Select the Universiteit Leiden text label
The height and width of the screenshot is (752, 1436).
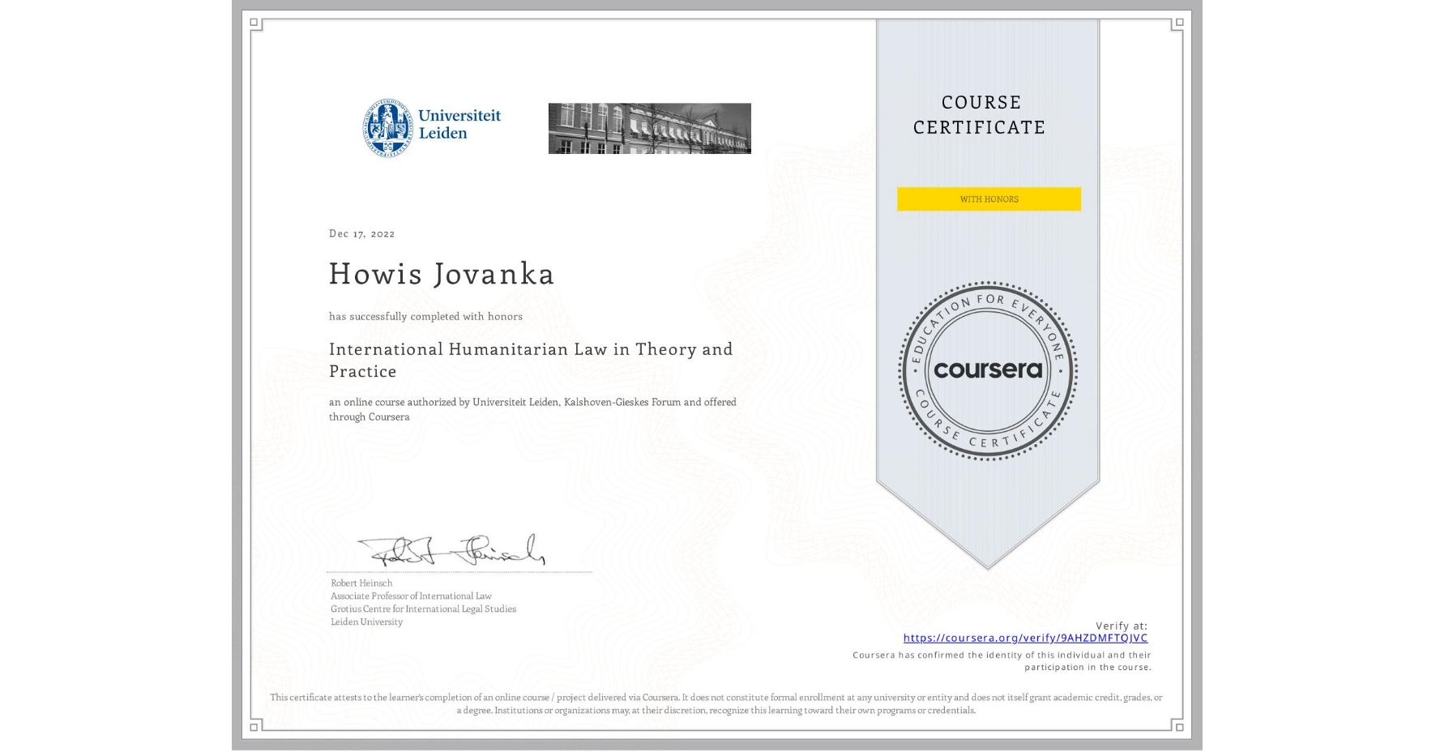(460, 124)
